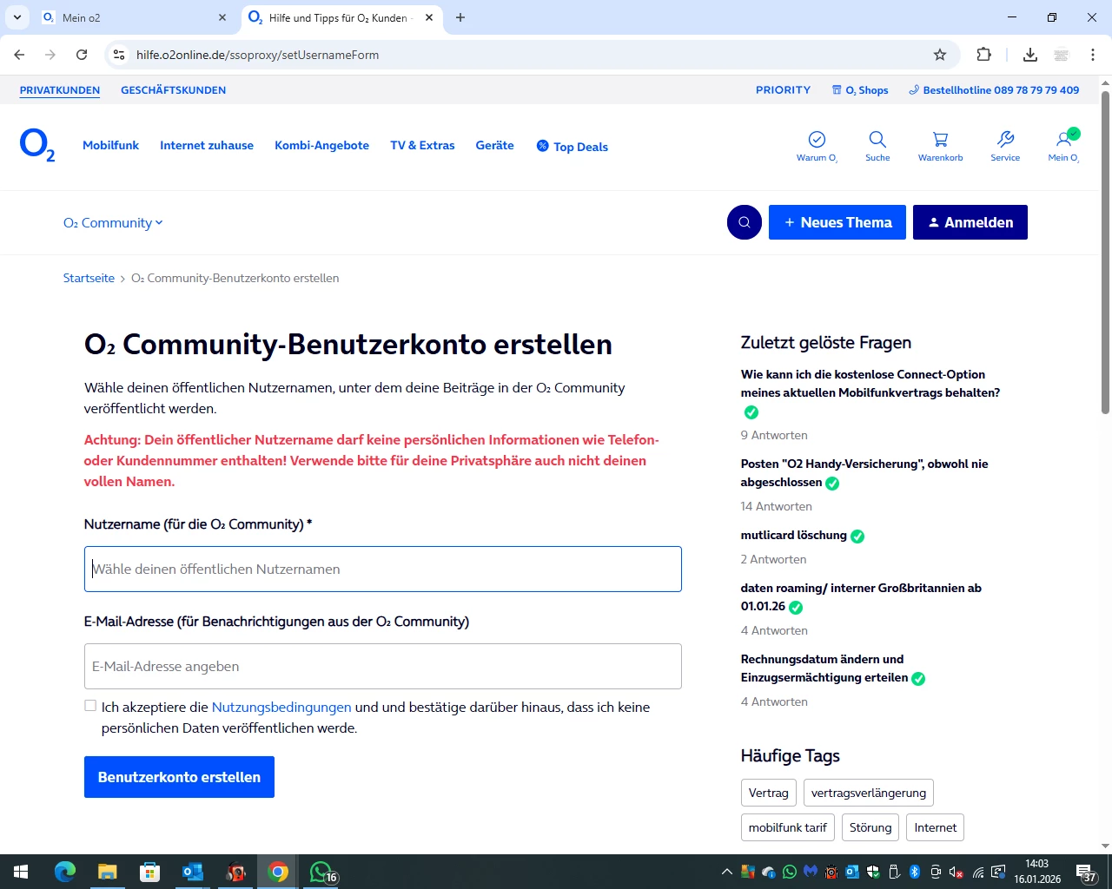Focus the E-Mail-Adresse input field

(x=383, y=667)
